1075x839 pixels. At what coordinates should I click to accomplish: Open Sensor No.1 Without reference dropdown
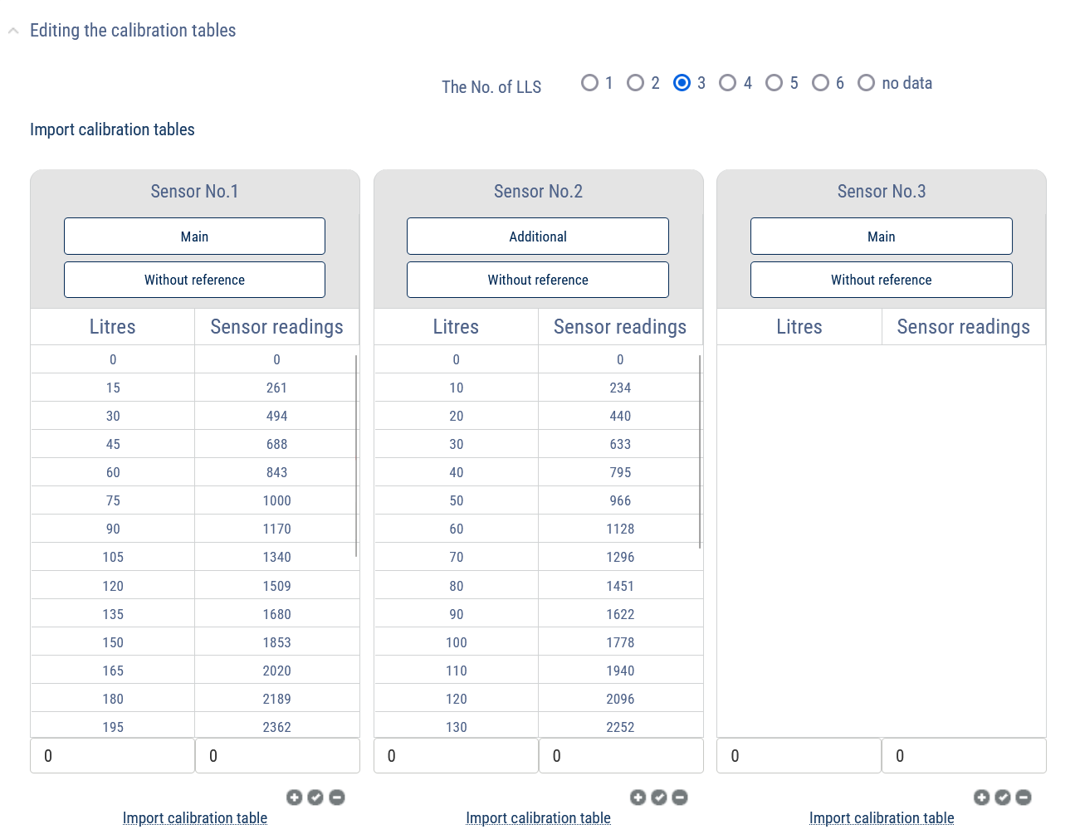tap(194, 280)
